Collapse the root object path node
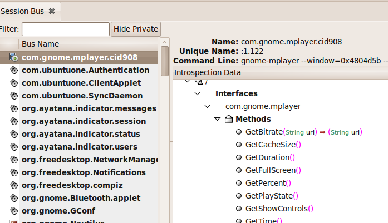Viewport: 388px width, 223px height. (187, 81)
